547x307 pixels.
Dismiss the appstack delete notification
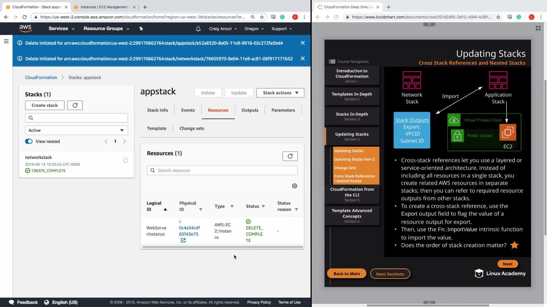(x=303, y=43)
